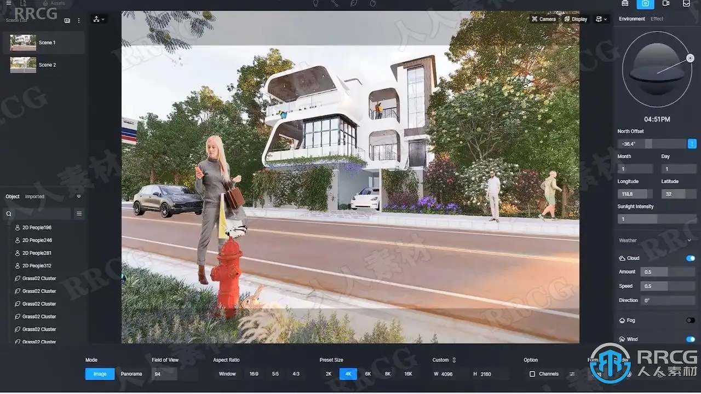This screenshot has height=394, width=701.
Task: Click the Day input field
Action: 679,169
